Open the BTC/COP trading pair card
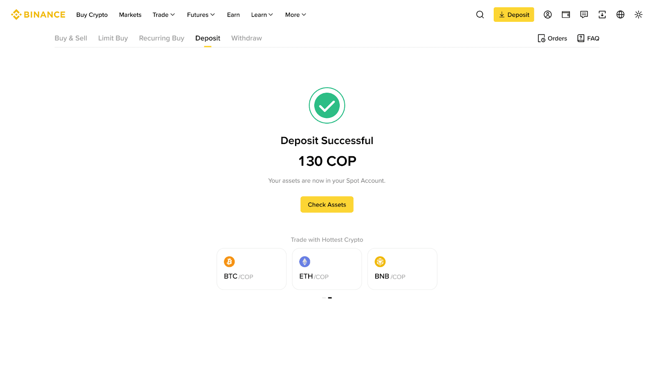654x369 pixels. (x=251, y=269)
